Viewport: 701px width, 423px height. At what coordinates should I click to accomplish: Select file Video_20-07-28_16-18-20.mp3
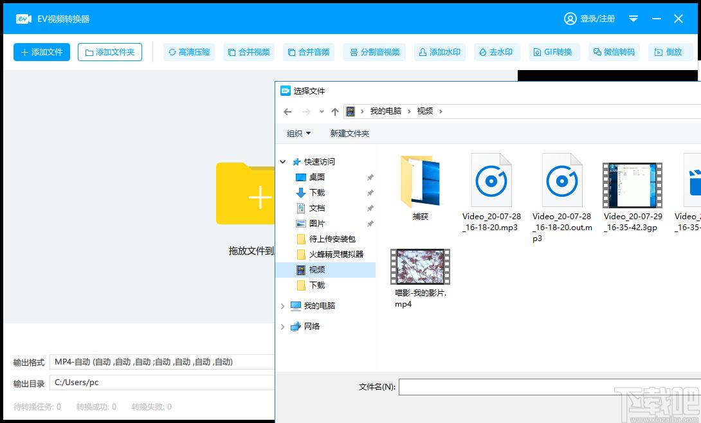pyautogui.click(x=491, y=192)
